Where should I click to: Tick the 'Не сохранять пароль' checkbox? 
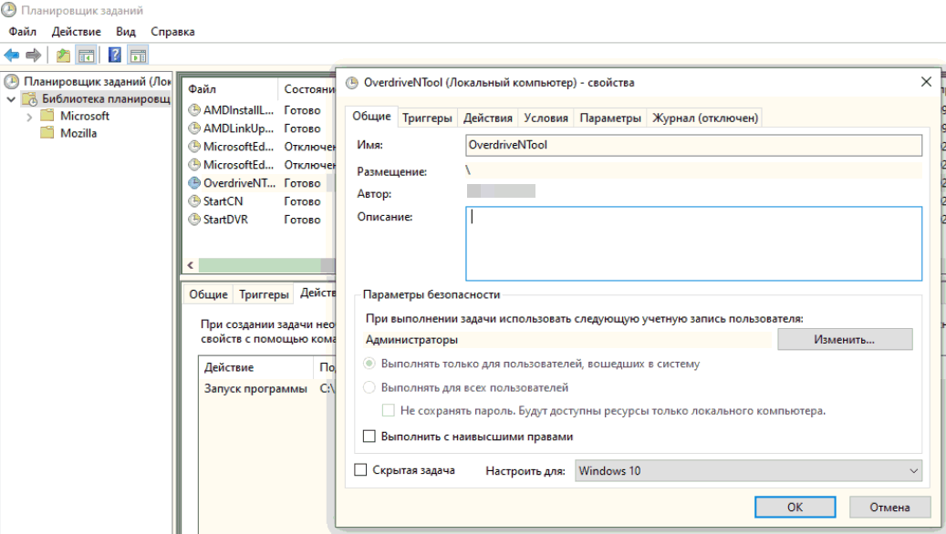tap(389, 410)
